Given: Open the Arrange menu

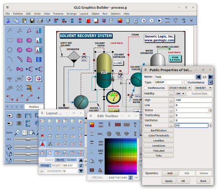Looking at the screenshot, I should [x=72, y=14].
